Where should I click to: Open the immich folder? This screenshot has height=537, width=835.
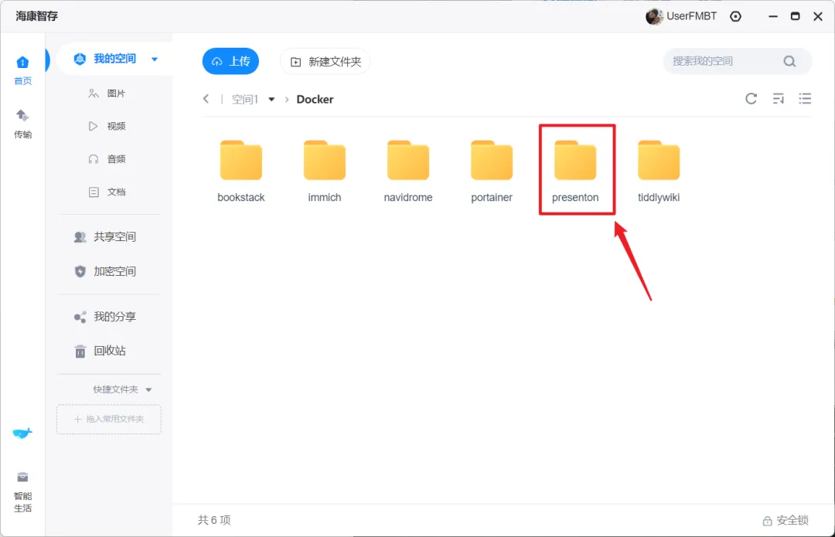click(324, 172)
